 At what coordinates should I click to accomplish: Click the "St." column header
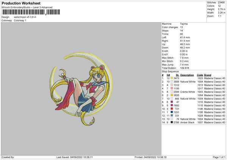click(x=177, y=75)
